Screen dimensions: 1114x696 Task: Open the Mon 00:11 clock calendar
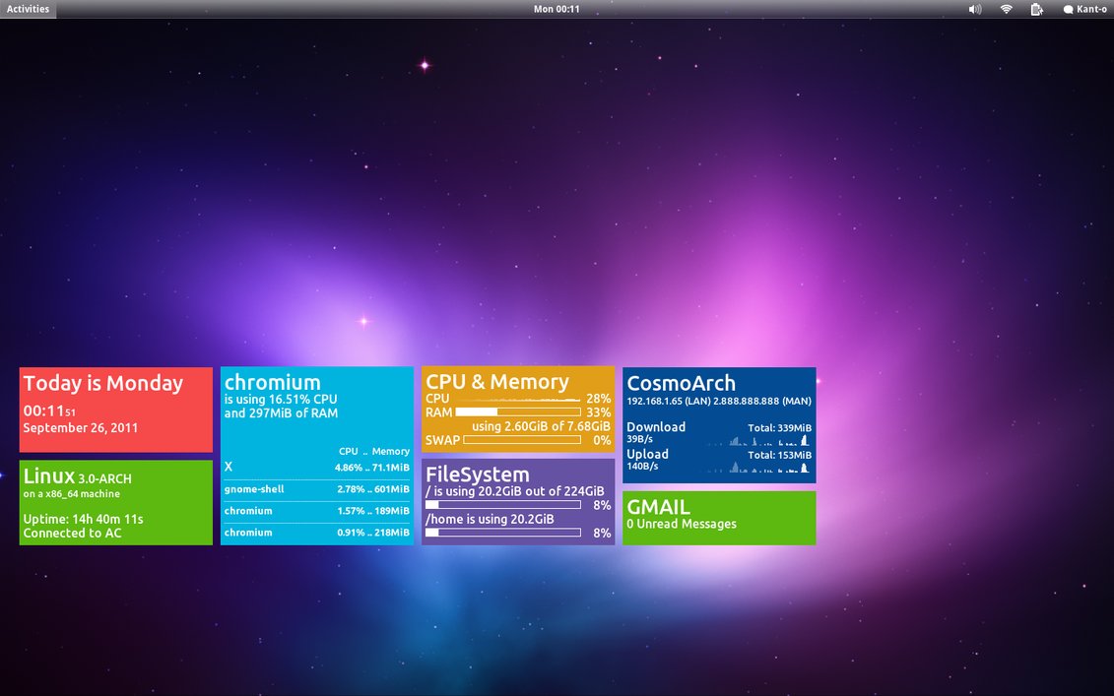557,9
